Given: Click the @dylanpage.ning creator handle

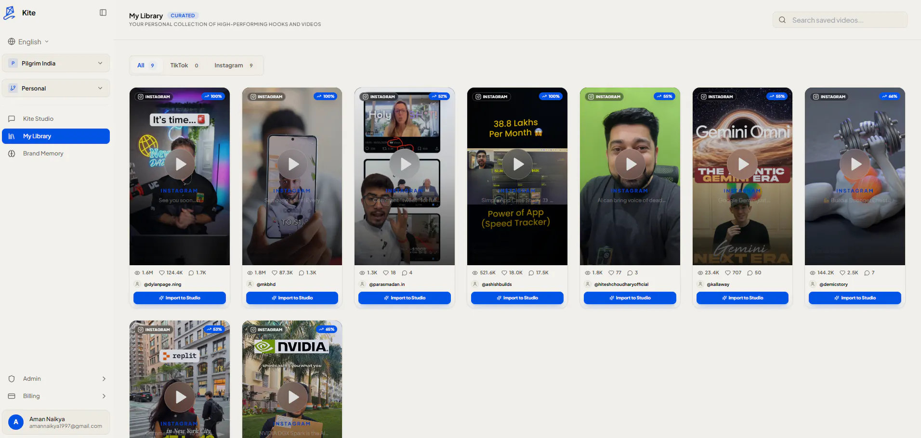Looking at the screenshot, I should pyautogui.click(x=163, y=284).
